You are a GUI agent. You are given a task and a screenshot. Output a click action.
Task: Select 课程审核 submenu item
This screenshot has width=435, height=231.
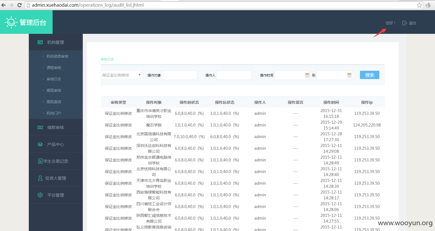(54, 68)
